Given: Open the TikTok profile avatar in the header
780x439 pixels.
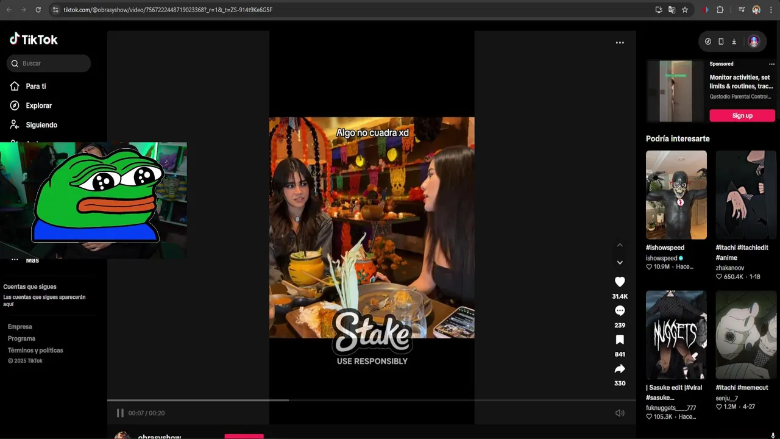Looking at the screenshot, I should coord(754,41).
